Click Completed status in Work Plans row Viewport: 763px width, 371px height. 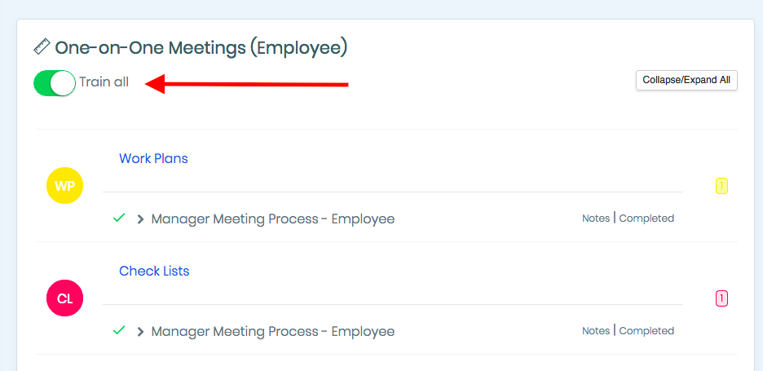click(x=646, y=219)
